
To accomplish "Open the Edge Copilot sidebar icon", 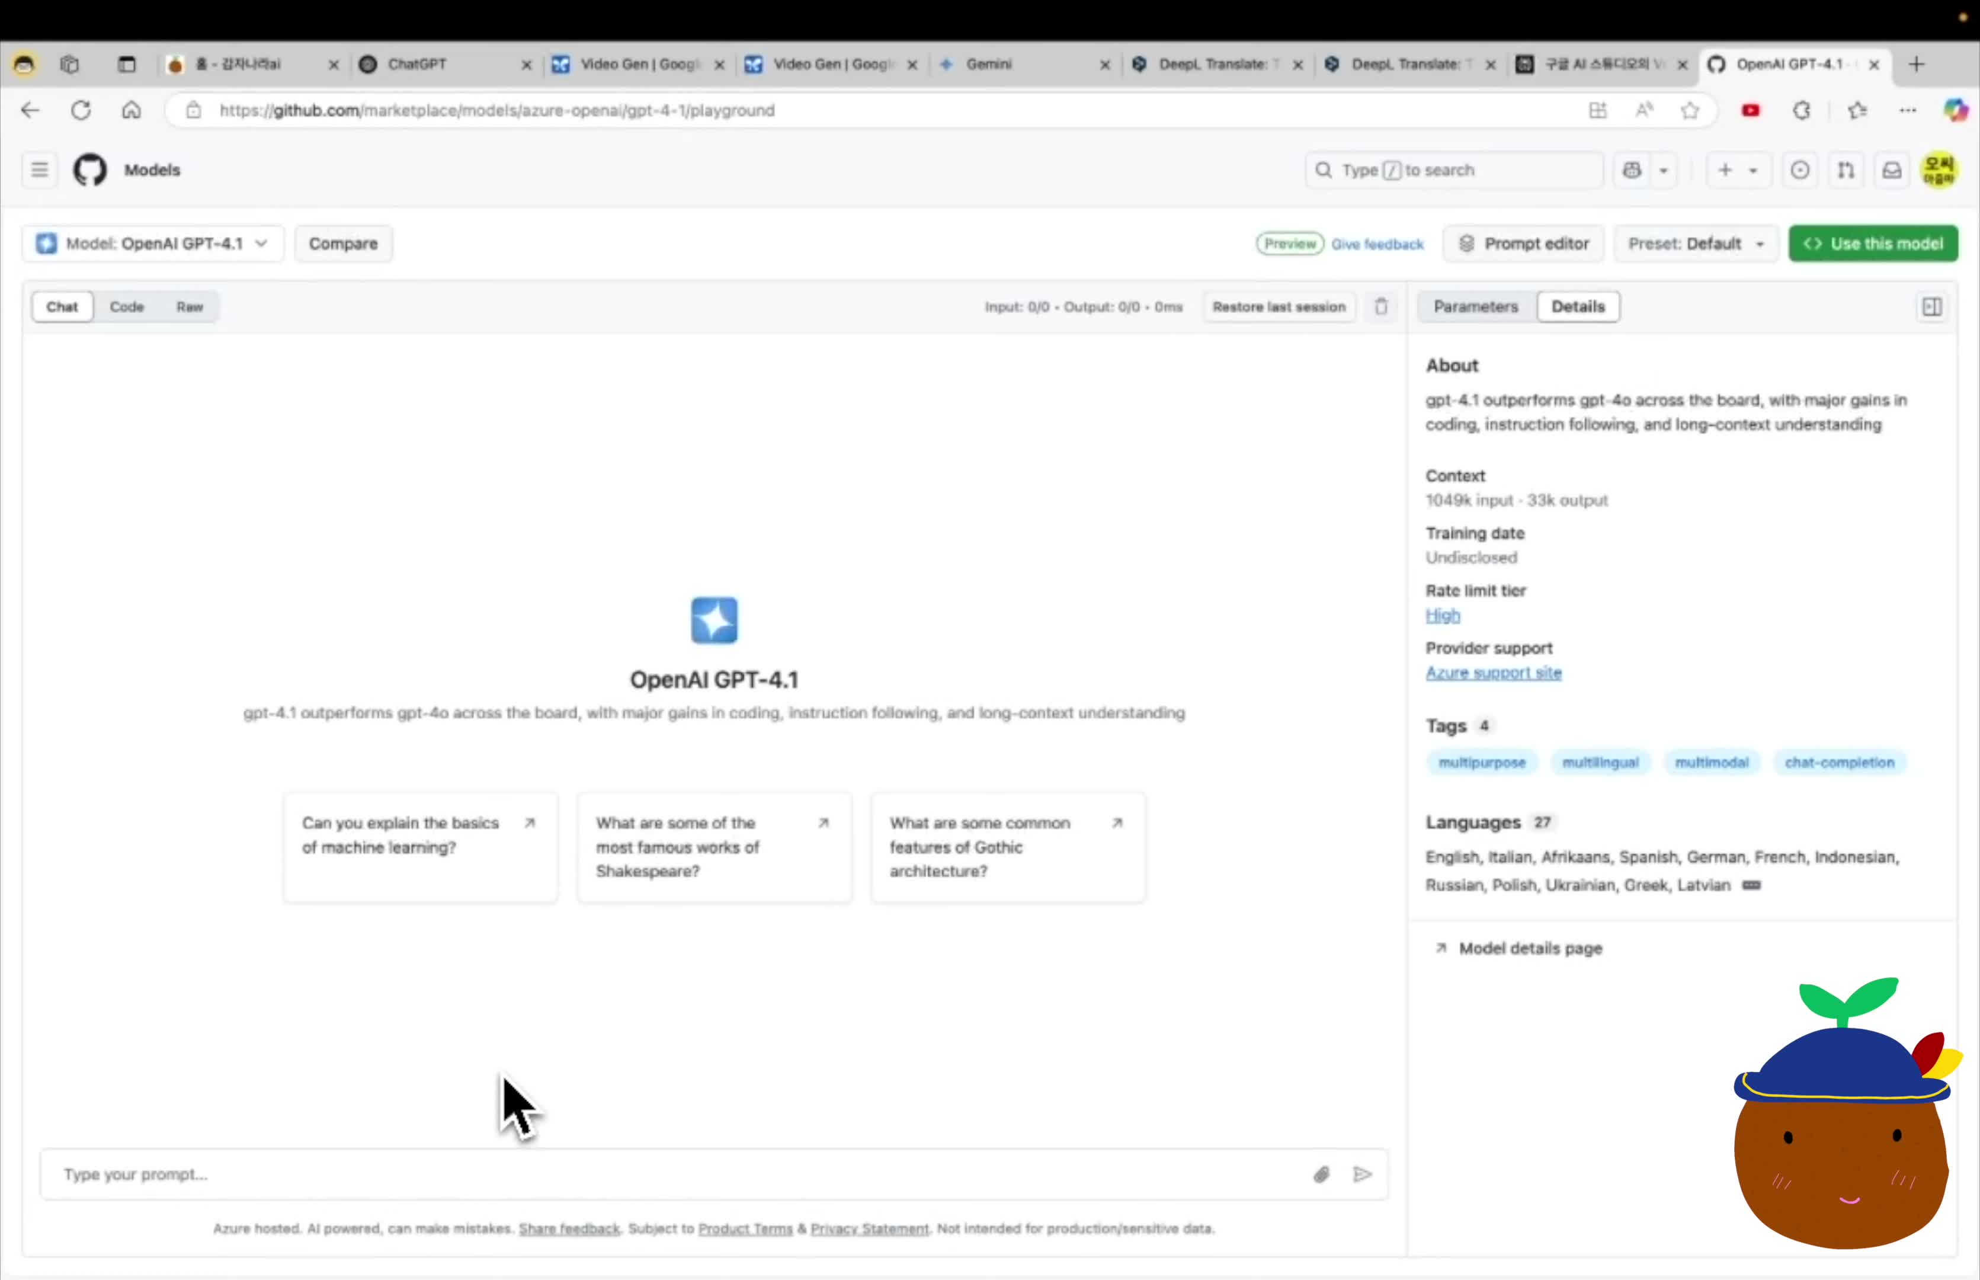I will [x=1955, y=110].
